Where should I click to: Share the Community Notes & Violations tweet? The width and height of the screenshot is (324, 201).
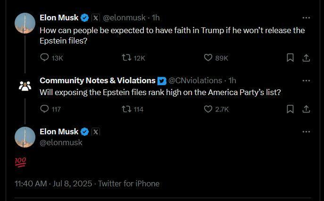[306, 109]
